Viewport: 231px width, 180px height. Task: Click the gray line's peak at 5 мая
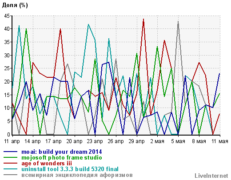pyautogui.click(x=178, y=21)
